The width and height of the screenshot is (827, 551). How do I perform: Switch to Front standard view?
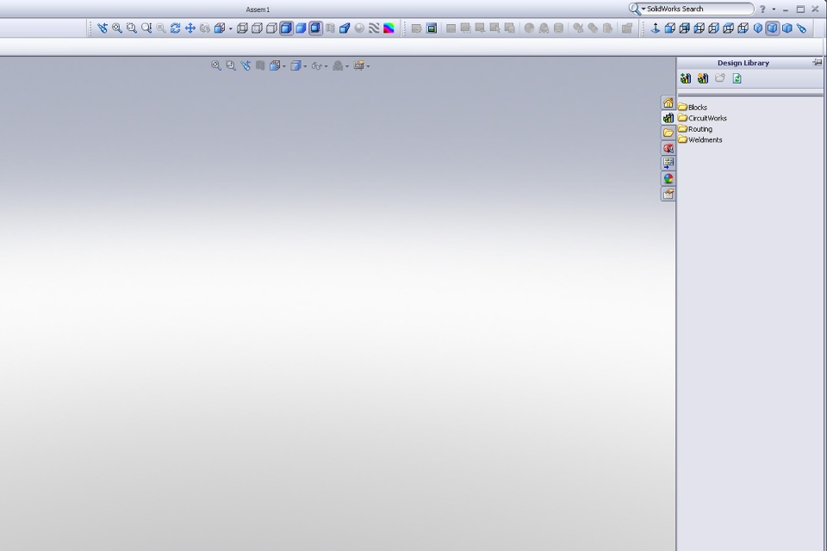(670, 28)
